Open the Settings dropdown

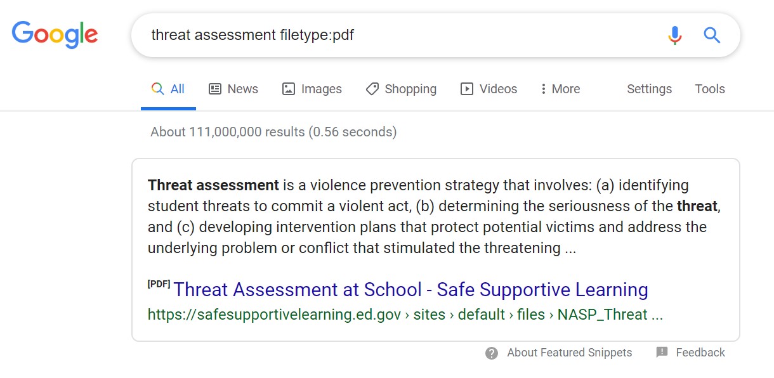[x=649, y=89]
